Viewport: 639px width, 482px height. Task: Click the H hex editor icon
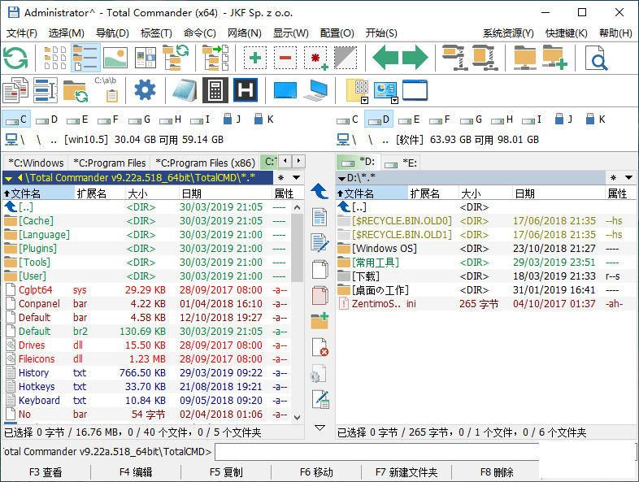(246, 90)
